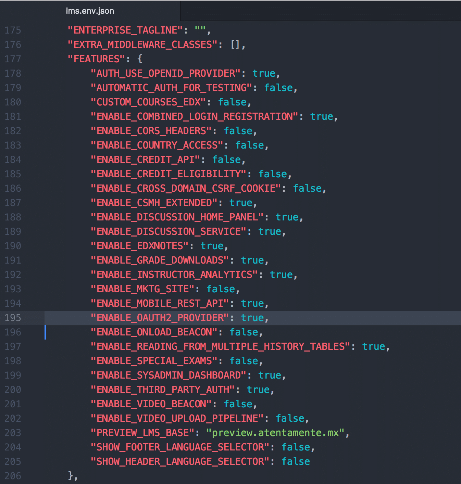Click the "ENABLE_EDXNOTES" key

[140, 246]
